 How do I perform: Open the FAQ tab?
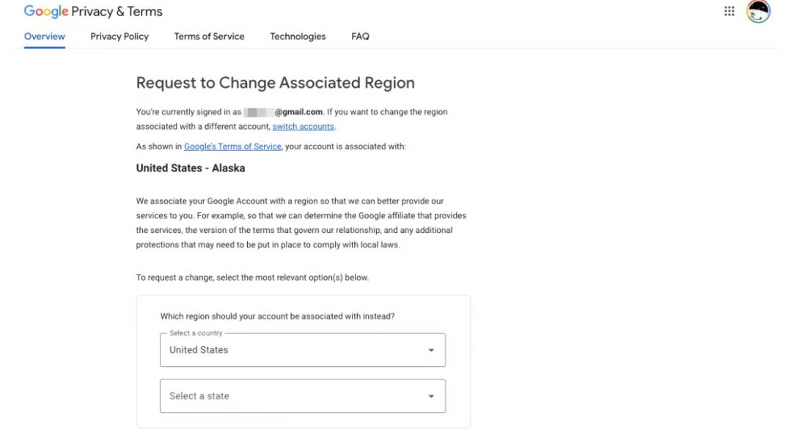click(x=360, y=37)
